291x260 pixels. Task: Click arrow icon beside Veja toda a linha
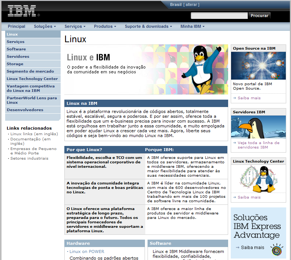(x=234, y=143)
